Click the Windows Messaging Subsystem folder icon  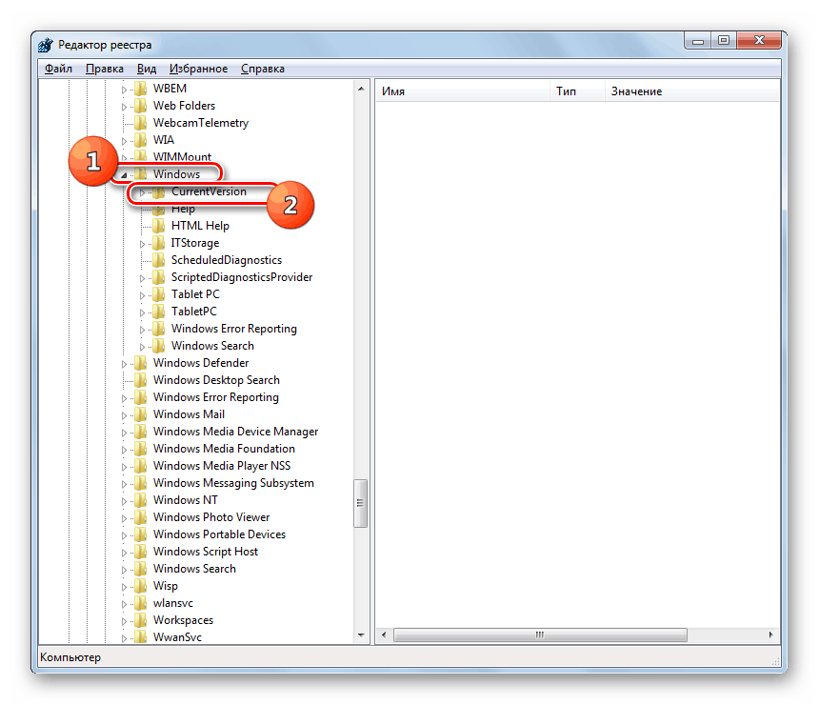[x=141, y=483]
